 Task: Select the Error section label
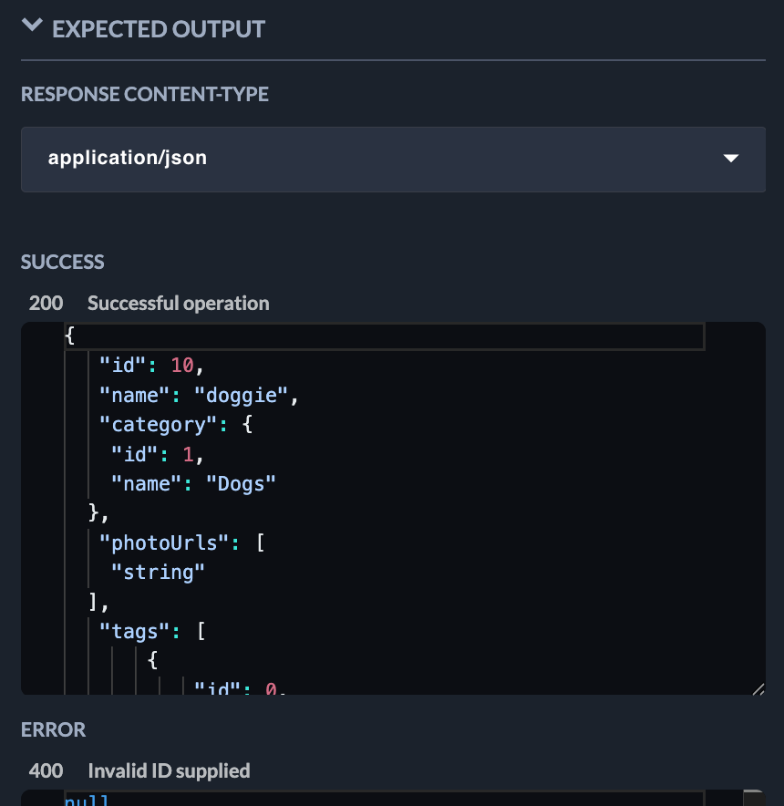(x=54, y=729)
